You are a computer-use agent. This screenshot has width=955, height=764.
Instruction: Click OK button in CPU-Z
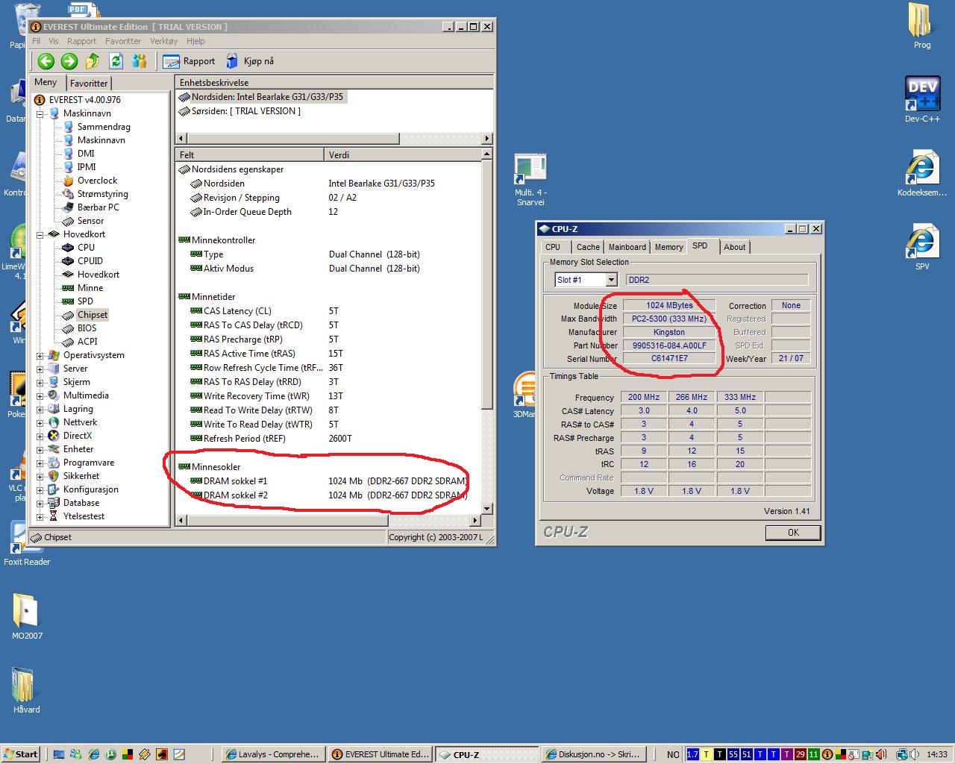coord(793,532)
